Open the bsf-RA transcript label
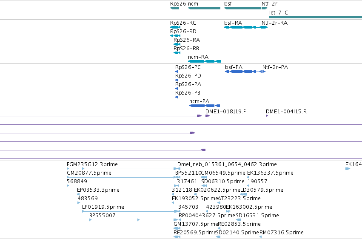362x239 pixels. 233,23
